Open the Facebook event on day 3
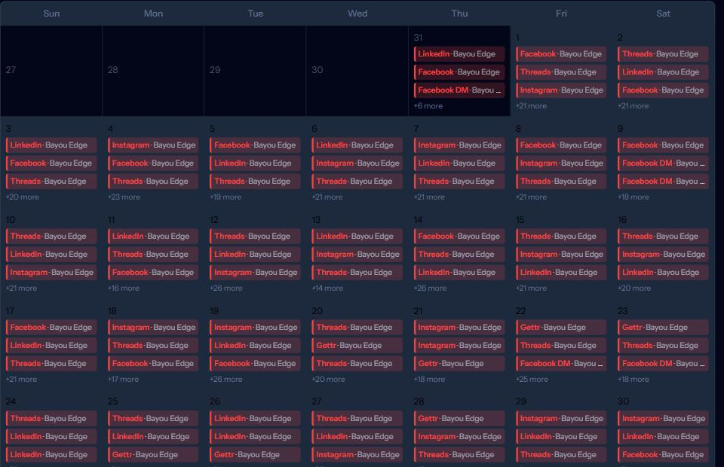Screen dimensions: 724x467 [x=51, y=163]
